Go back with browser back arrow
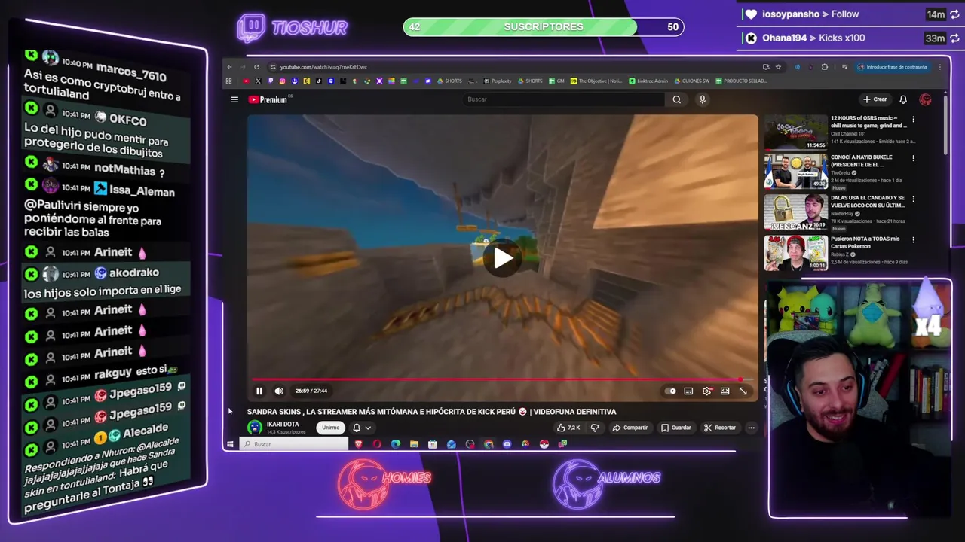 [230, 67]
